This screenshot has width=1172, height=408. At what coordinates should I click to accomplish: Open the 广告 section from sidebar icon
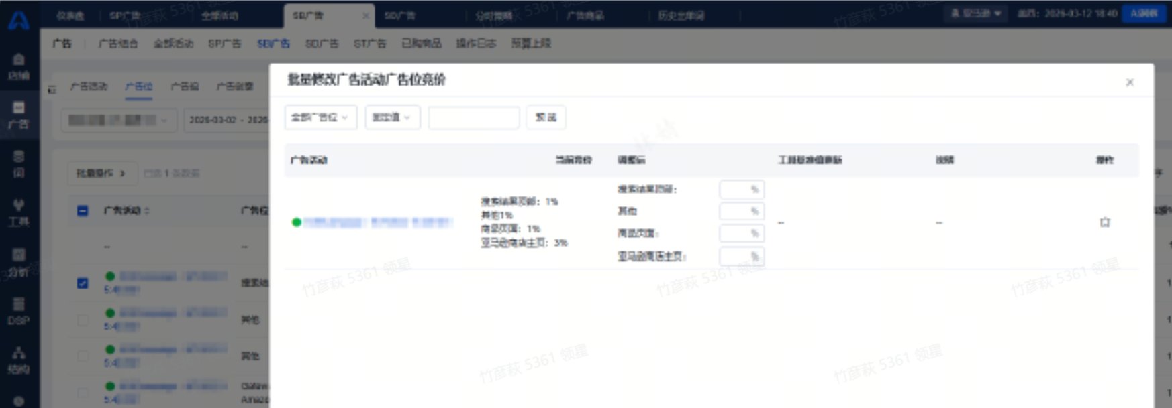(19, 115)
